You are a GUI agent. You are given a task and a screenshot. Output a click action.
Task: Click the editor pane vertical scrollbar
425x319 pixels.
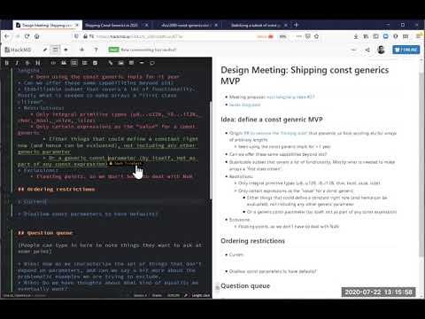pyautogui.click(x=211, y=151)
